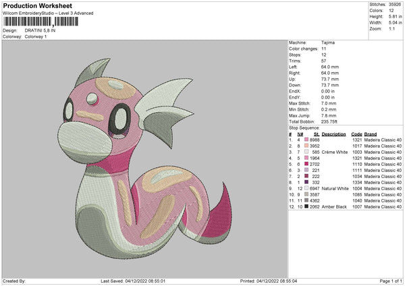The width and height of the screenshot is (405, 286).
Task: Click the Last Saved timestamp 04/12/2022 08:55:01
Action: coord(145,281)
